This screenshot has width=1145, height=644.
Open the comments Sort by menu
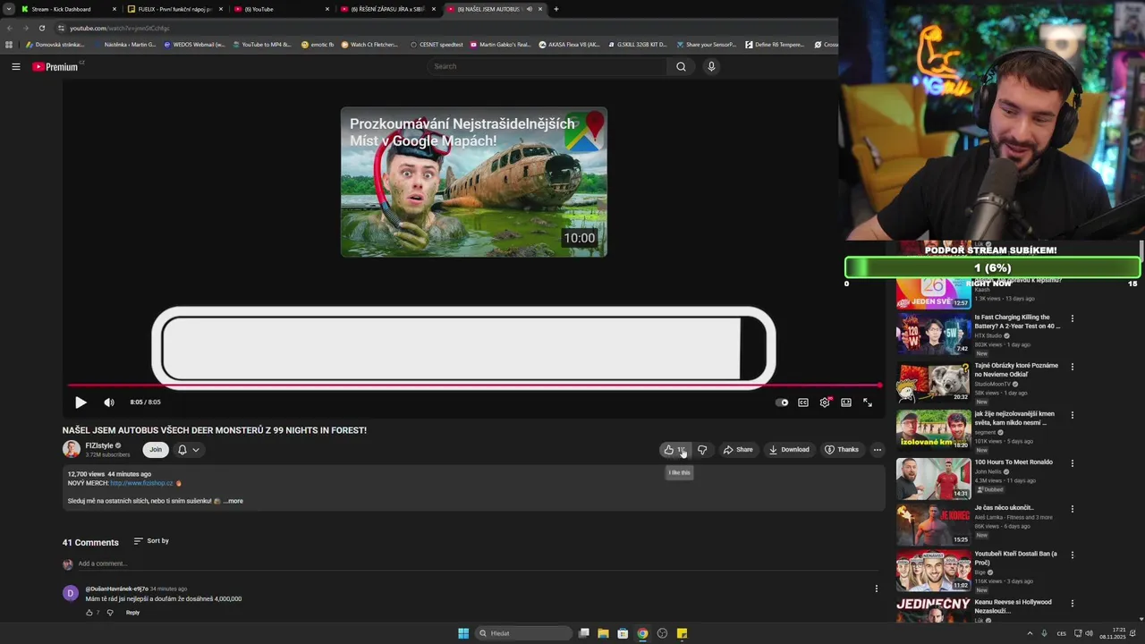(x=151, y=541)
